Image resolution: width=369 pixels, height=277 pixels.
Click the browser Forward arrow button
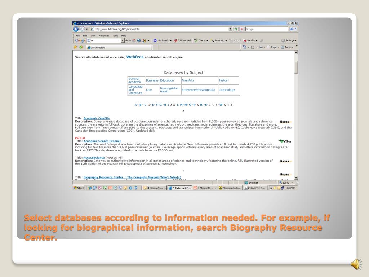(82, 29)
